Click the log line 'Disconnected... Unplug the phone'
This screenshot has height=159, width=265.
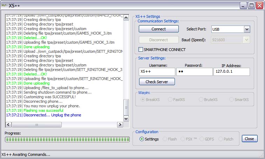pyautogui.click(x=43, y=115)
